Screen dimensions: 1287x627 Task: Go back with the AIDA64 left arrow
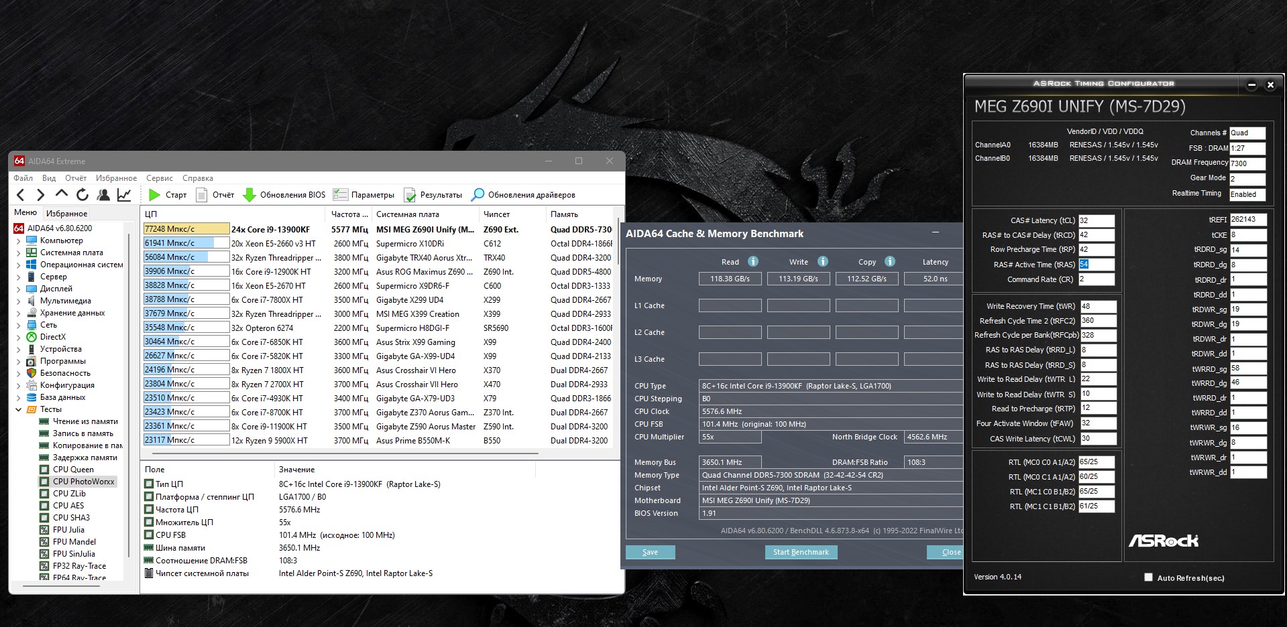pyautogui.click(x=20, y=195)
